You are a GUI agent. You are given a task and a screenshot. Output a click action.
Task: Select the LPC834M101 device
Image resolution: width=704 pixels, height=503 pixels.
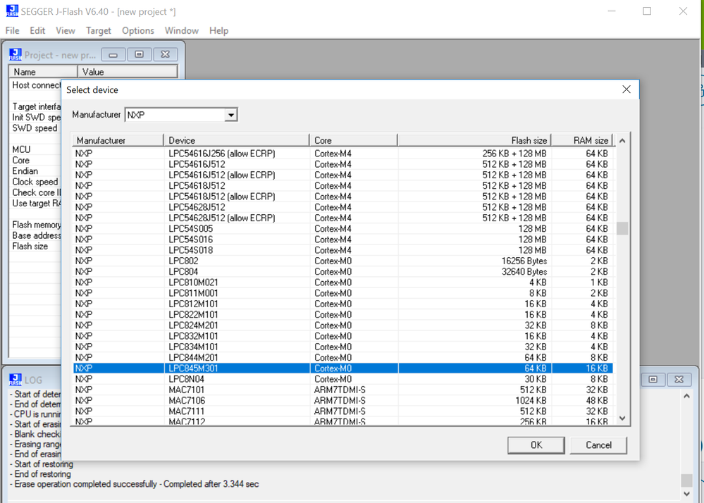343,347
